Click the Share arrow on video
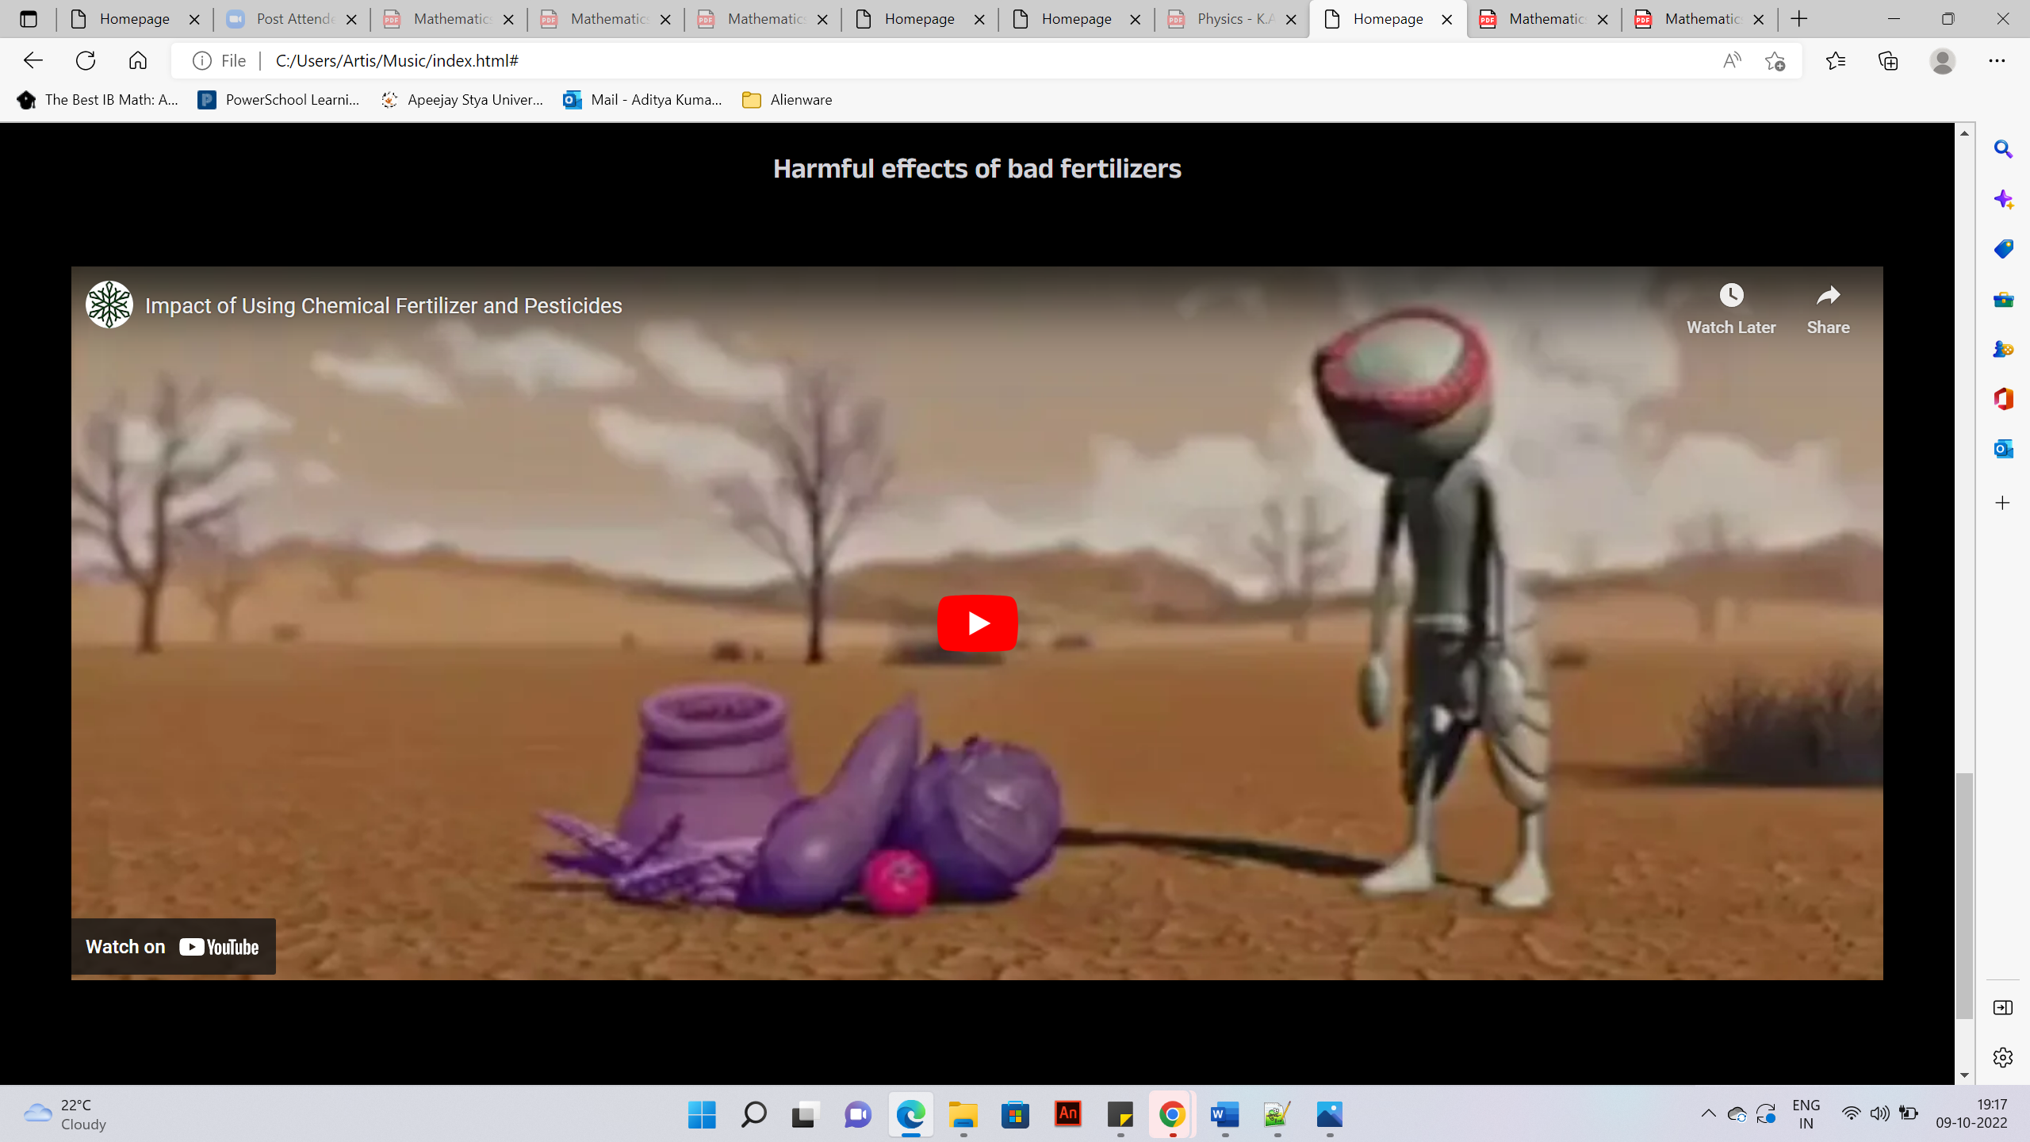 tap(1828, 296)
